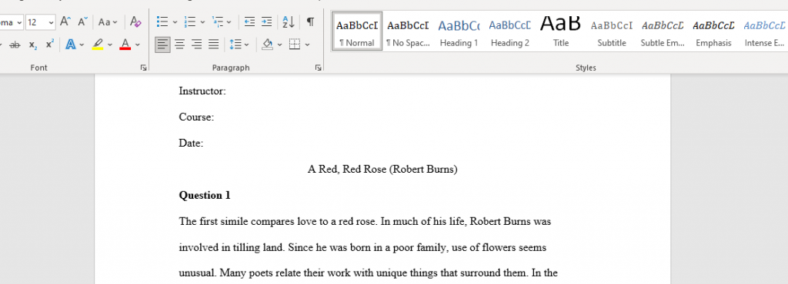
Task: Apply the Subtitle style
Action: [x=612, y=31]
